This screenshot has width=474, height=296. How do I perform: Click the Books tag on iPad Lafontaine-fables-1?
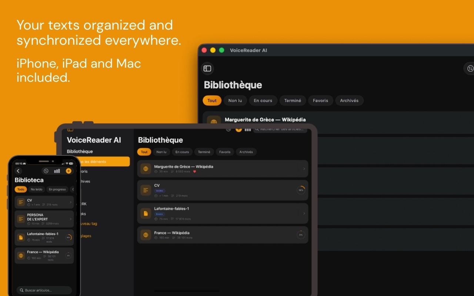click(x=160, y=214)
